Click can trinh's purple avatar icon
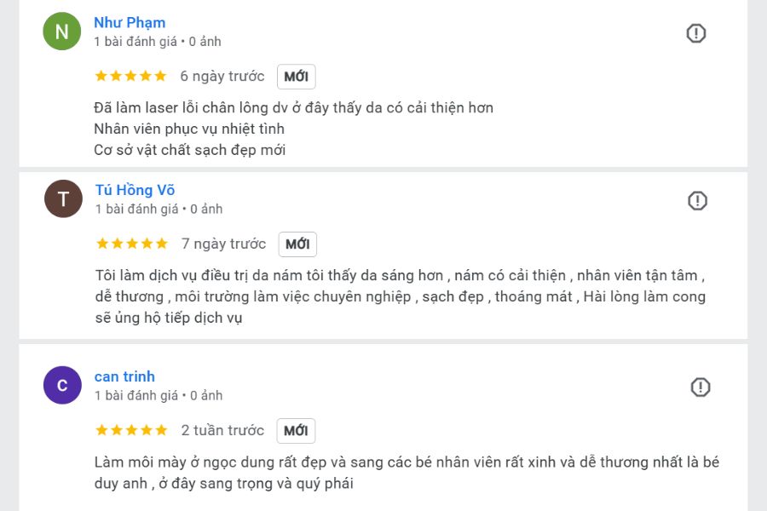The height and width of the screenshot is (511, 767). pos(62,385)
